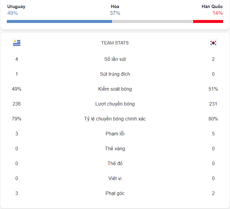Select the Lượt chuyền bóng stat label
Image resolution: width=230 pixels, height=209 pixels.
[115, 104]
